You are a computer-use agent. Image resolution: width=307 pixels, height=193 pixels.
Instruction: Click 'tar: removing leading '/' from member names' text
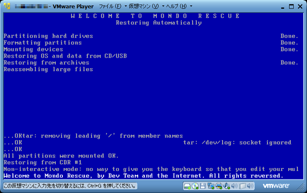click(102, 136)
